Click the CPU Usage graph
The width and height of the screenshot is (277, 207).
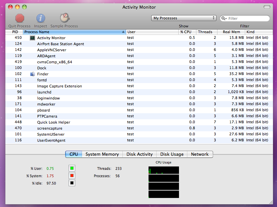164,182
